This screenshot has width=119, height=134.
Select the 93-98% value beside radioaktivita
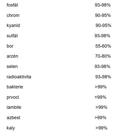click(103, 77)
